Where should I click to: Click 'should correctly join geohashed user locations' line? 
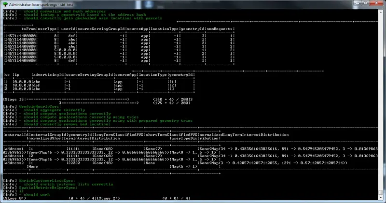[93, 18]
